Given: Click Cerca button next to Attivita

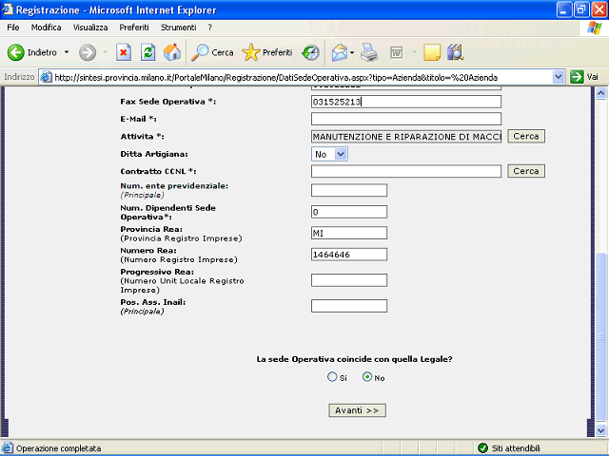Looking at the screenshot, I should (526, 136).
